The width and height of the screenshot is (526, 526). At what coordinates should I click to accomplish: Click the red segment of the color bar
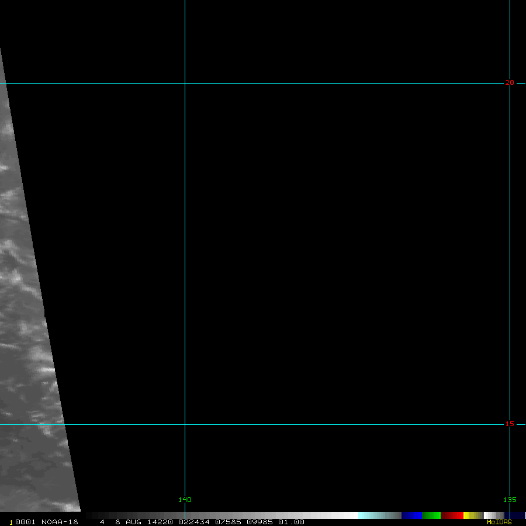[x=452, y=515]
